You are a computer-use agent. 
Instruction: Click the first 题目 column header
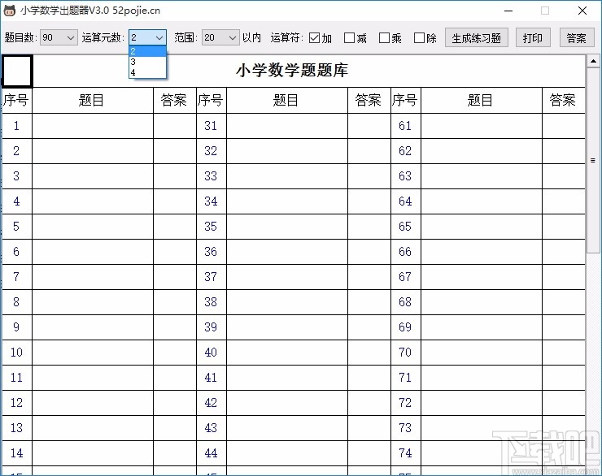[x=93, y=101]
